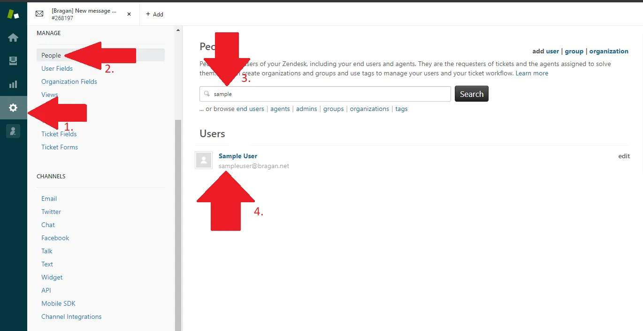
Task: Click the search magnifier icon in field
Action: (x=207, y=94)
